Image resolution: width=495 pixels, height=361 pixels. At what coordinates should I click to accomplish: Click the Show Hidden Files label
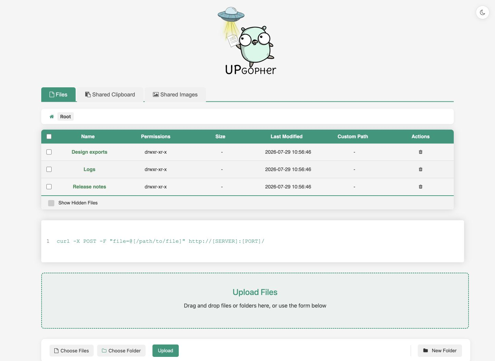coord(78,203)
